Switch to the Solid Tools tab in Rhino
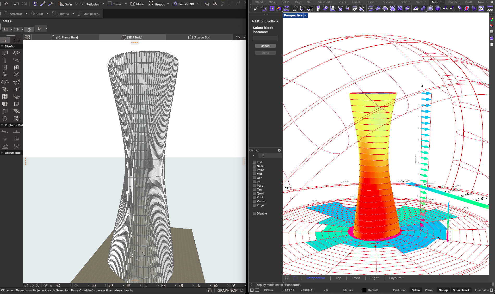Image resolution: width=495 pixels, height=294 pixels. tap(406, 2)
